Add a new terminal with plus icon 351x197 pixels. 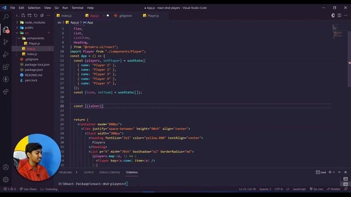[330, 172]
